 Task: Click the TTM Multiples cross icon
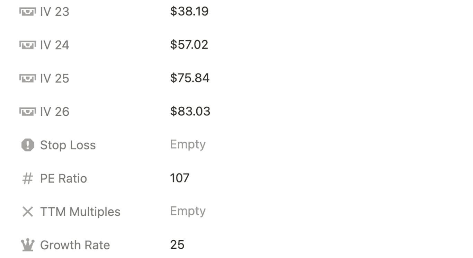[x=28, y=212]
